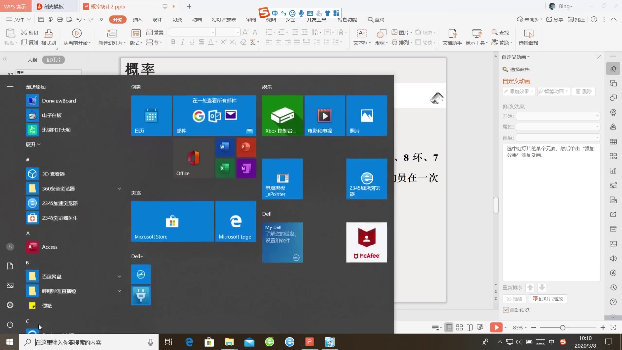Launch Word from the small tile

point(225,147)
